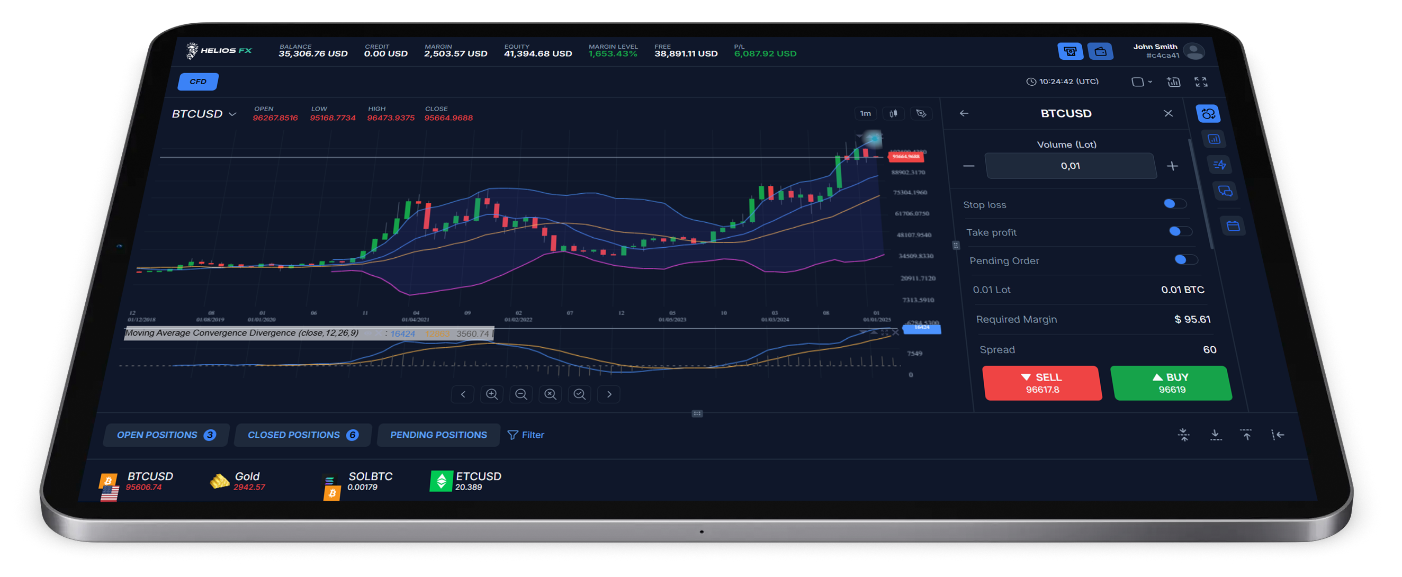Close the BTCUSD order panel

point(1168,113)
